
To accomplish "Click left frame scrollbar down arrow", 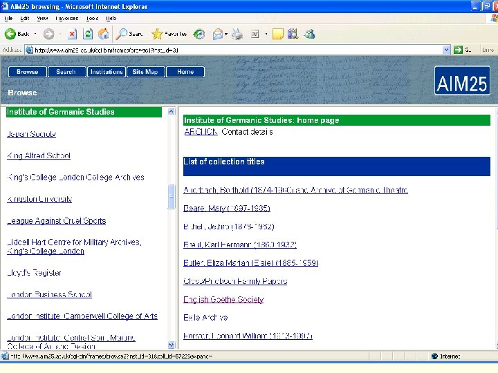I will tap(172, 345).
